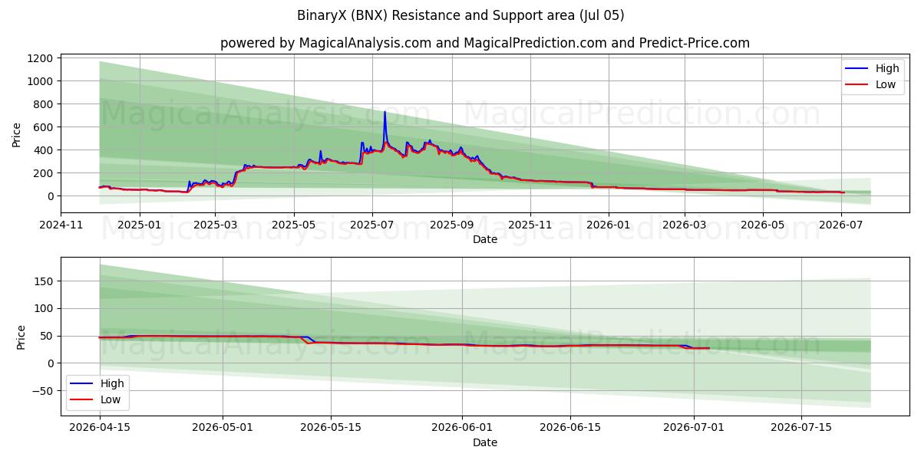Click the '1000' y-axis tick on top chart
This screenshot has height=460, width=921.
pyautogui.click(x=40, y=81)
